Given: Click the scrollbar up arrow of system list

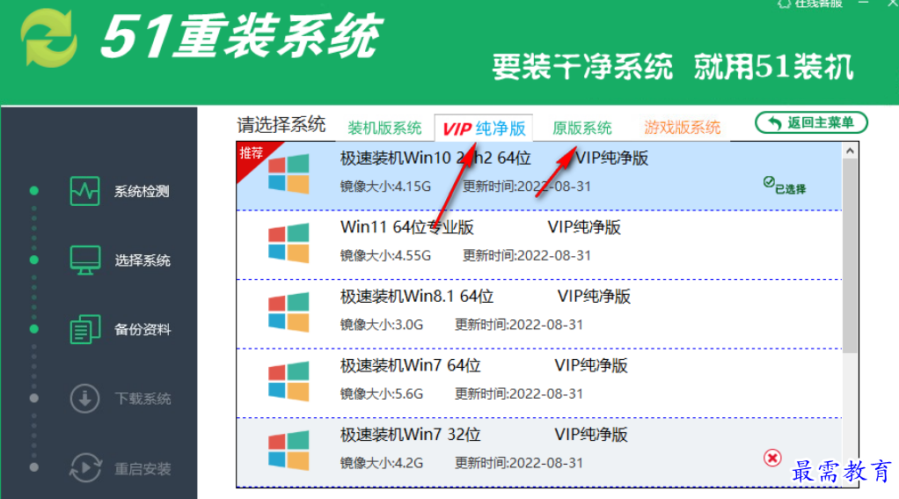Looking at the screenshot, I should tap(851, 150).
